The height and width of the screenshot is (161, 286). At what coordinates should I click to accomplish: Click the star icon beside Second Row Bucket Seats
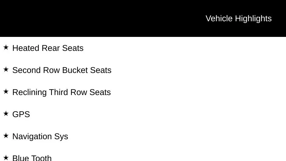(x=6, y=69)
